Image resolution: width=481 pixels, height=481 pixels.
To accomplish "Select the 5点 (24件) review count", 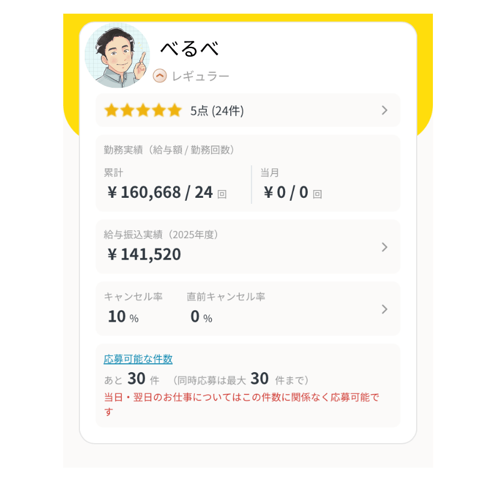I will pos(217,111).
